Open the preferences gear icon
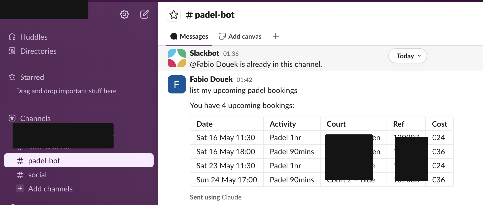The width and height of the screenshot is (483, 205). (124, 15)
